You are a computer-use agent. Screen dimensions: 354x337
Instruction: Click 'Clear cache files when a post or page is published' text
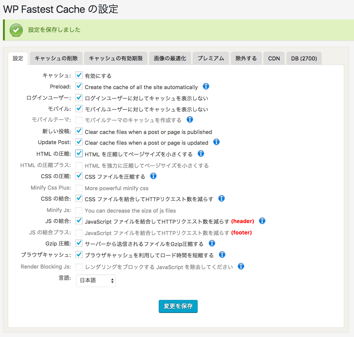(x=148, y=132)
